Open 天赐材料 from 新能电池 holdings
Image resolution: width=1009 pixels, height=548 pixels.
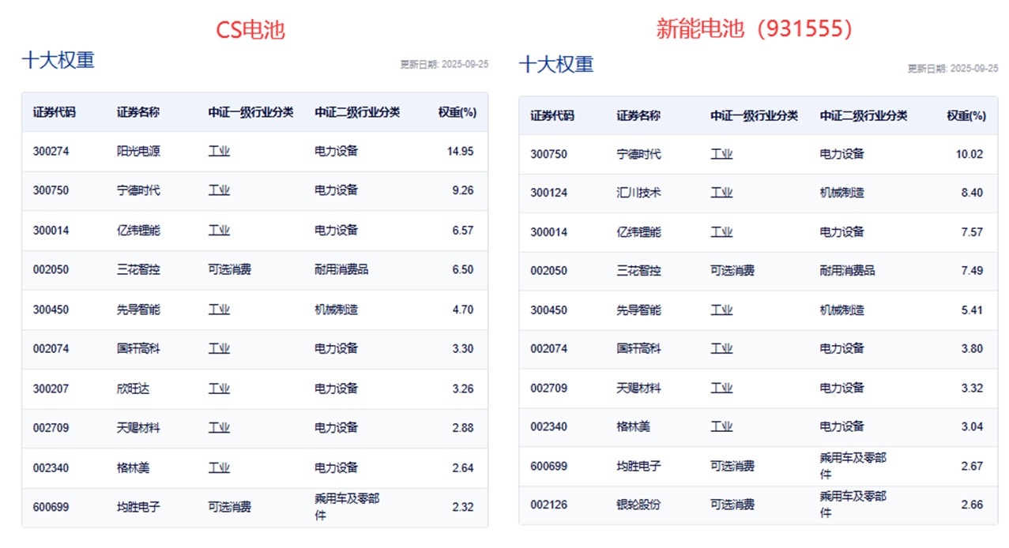click(x=637, y=388)
